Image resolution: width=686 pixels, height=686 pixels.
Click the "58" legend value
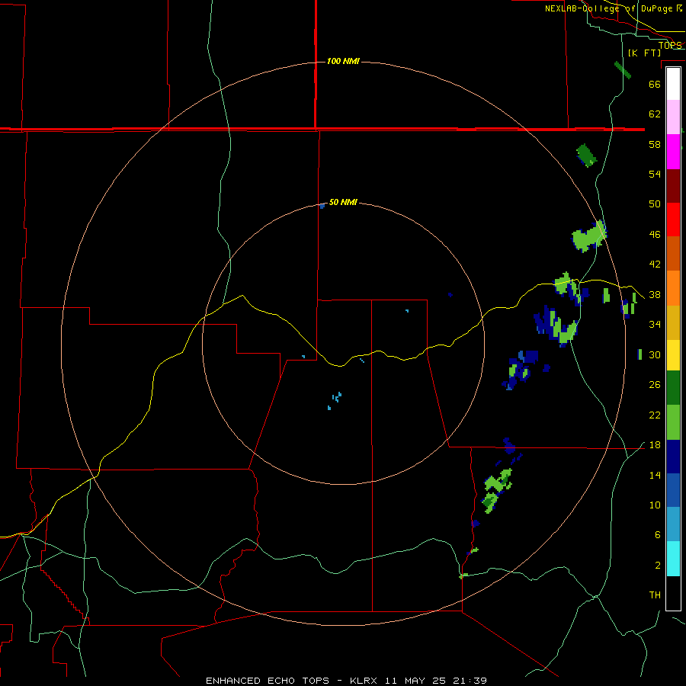click(x=655, y=144)
